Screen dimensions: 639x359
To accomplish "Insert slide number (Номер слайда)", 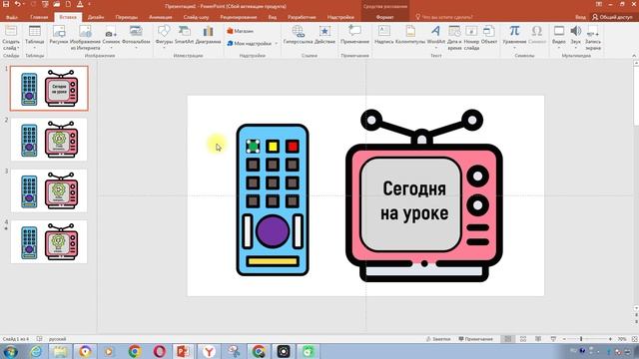I will point(471,38).
